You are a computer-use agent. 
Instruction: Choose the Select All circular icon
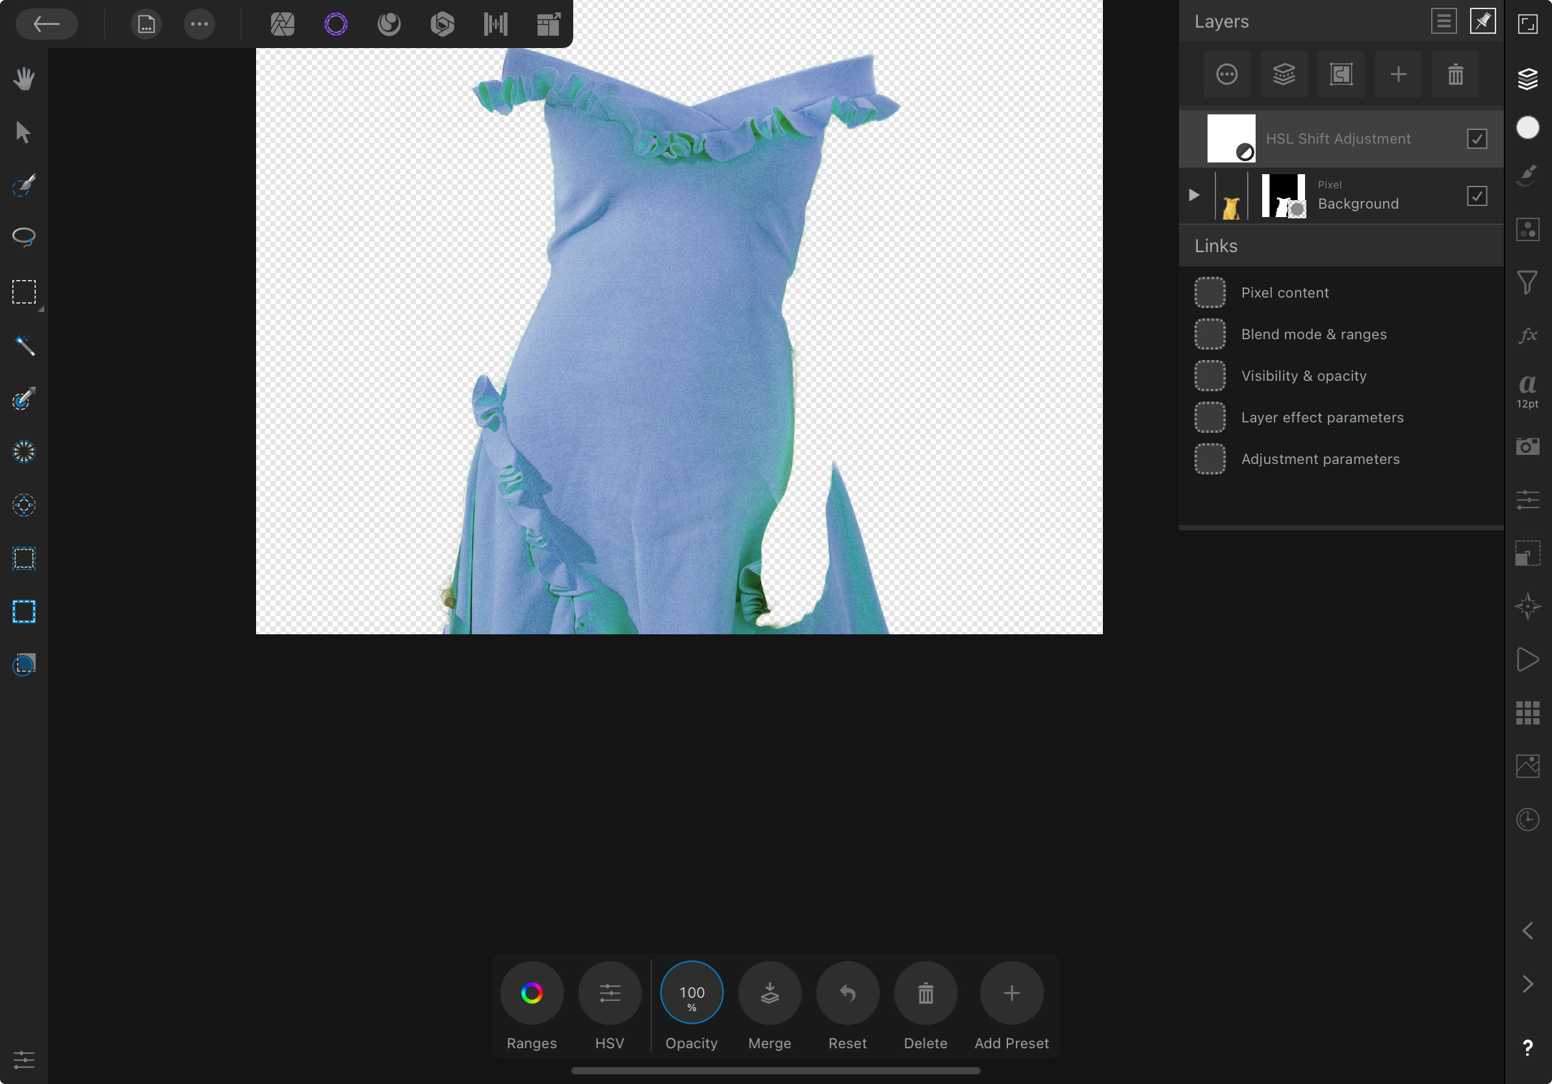coord(23,452)
